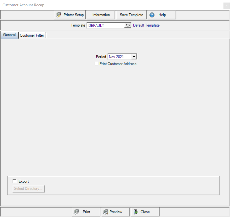Enable the Print Customer Address checkbox
This screenshot has height=217, width=230.
96,64
